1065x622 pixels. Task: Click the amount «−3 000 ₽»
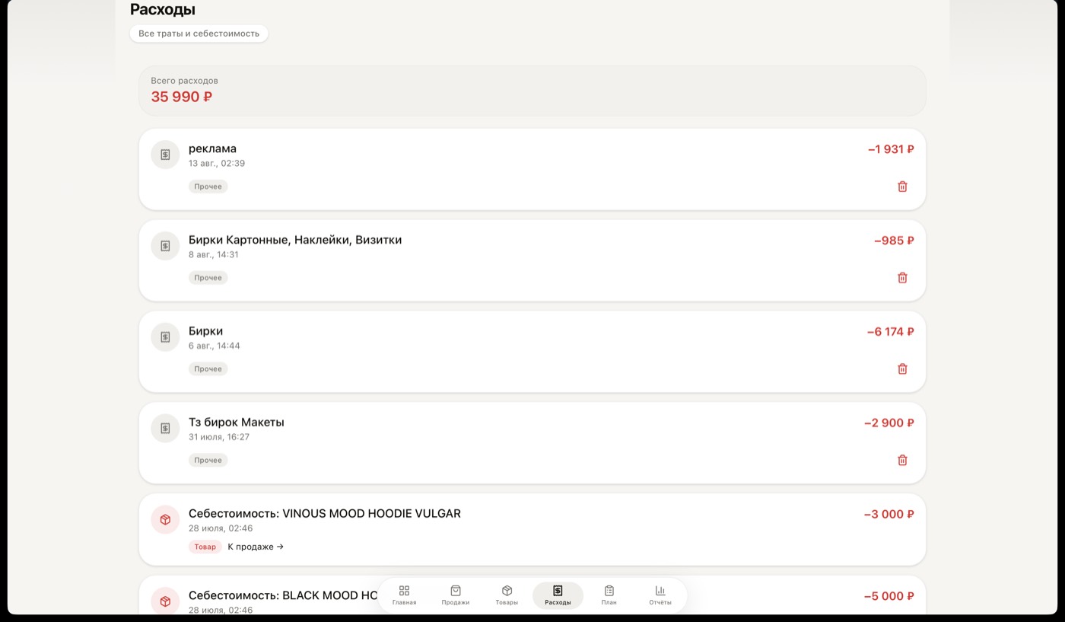(889, 514)
